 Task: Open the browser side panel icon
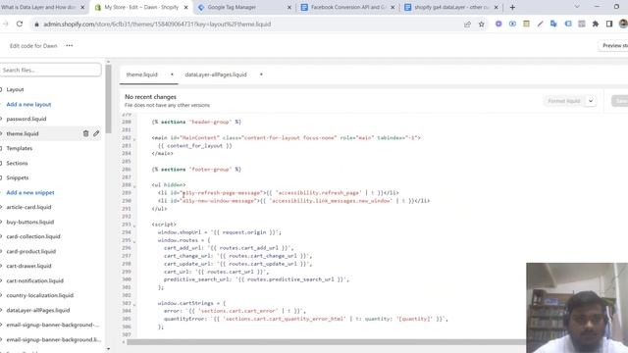[609, 24]
